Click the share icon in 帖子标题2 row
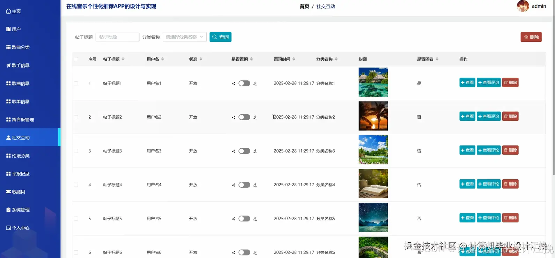The height and width of the screenshot is (258, 555). tap(234, 117)
